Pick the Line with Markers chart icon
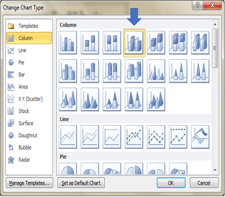Screen dimensions: 225x197 click(x=134, y=137)
